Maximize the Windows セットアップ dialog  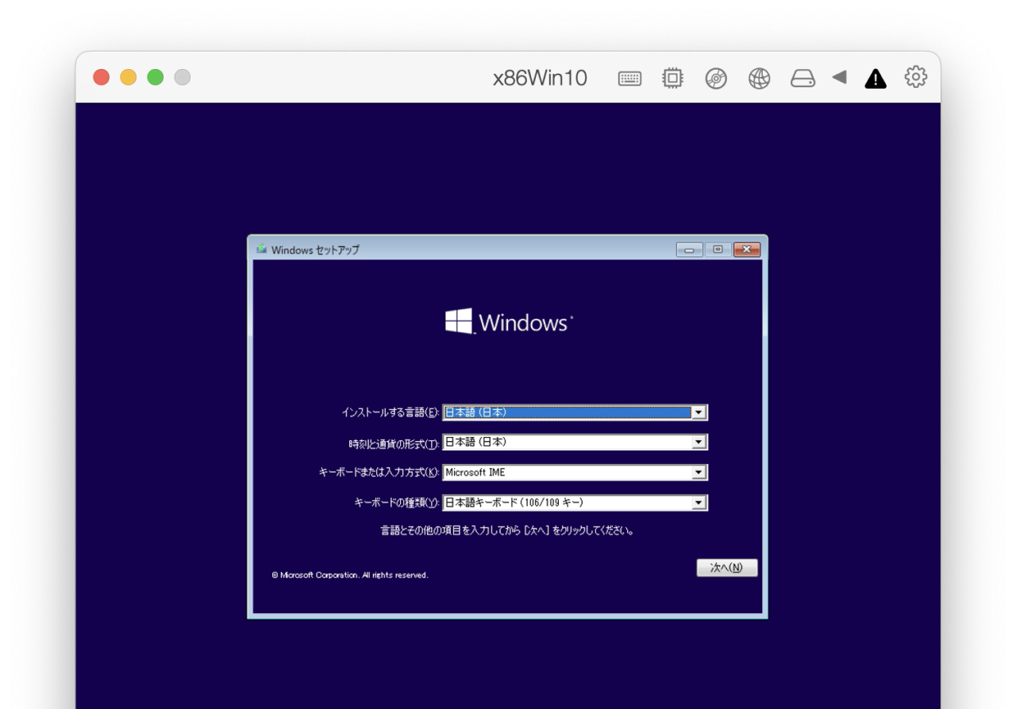pyautogui.click(x=718, y=250)
